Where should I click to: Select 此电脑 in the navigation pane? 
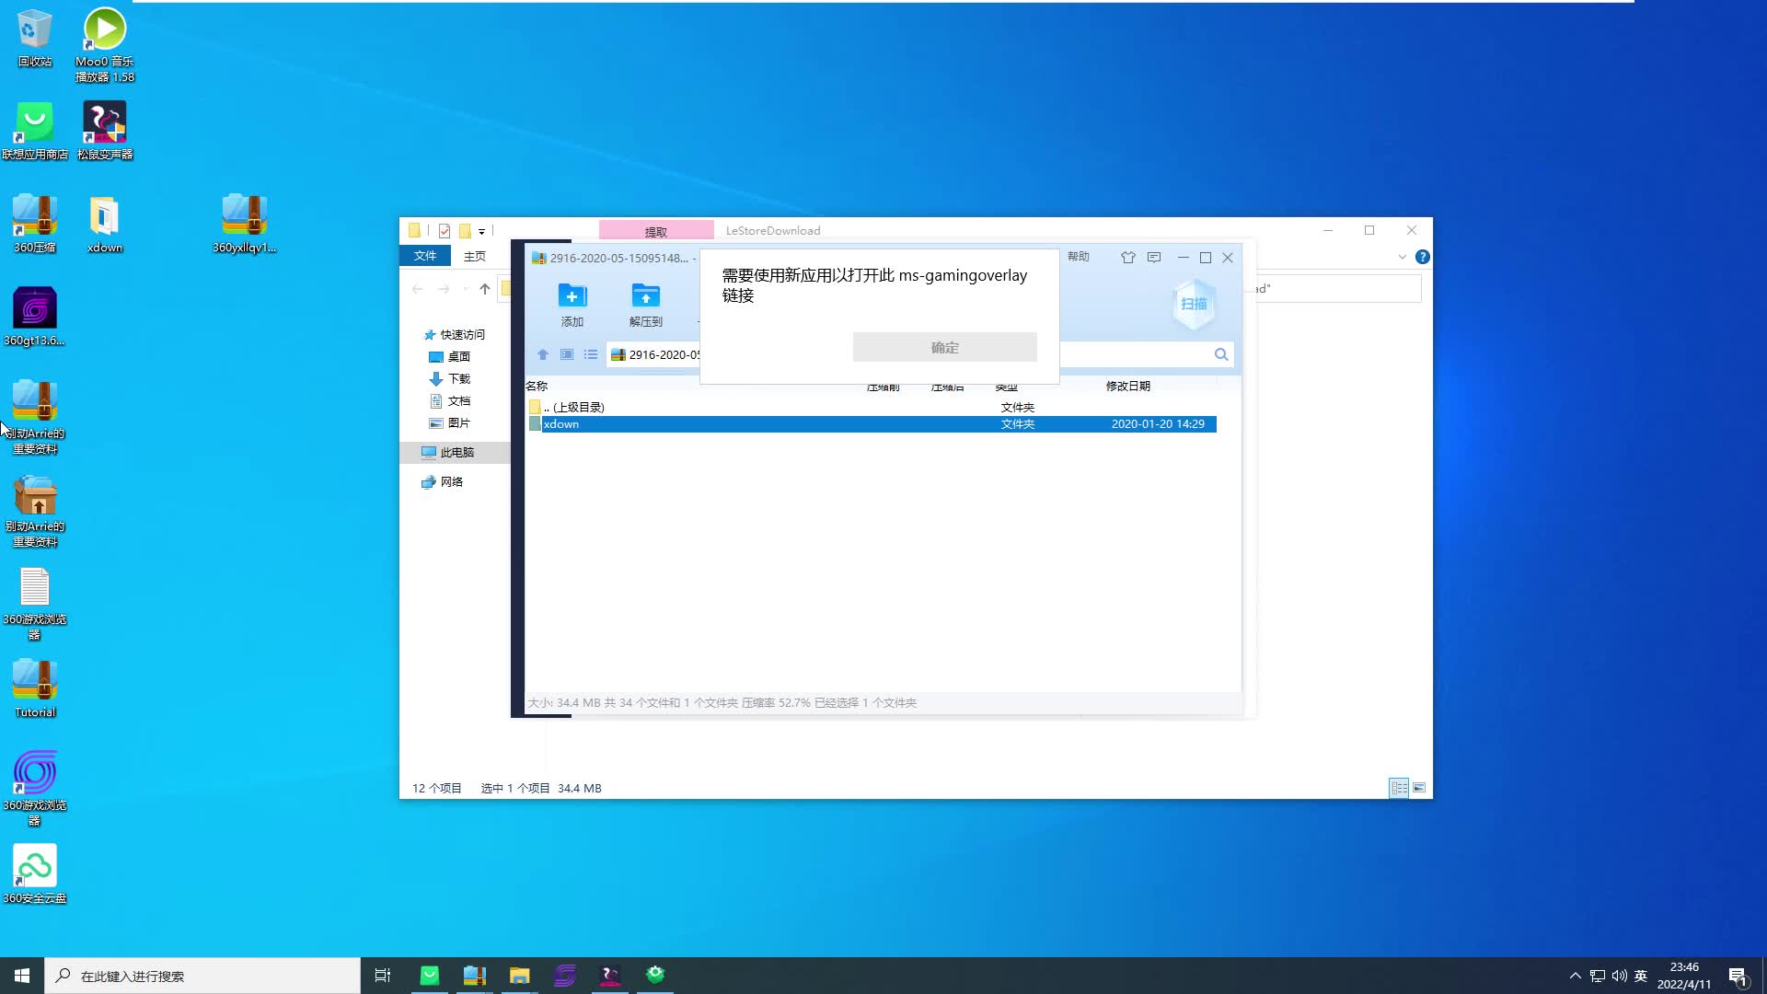coord(456,452)
